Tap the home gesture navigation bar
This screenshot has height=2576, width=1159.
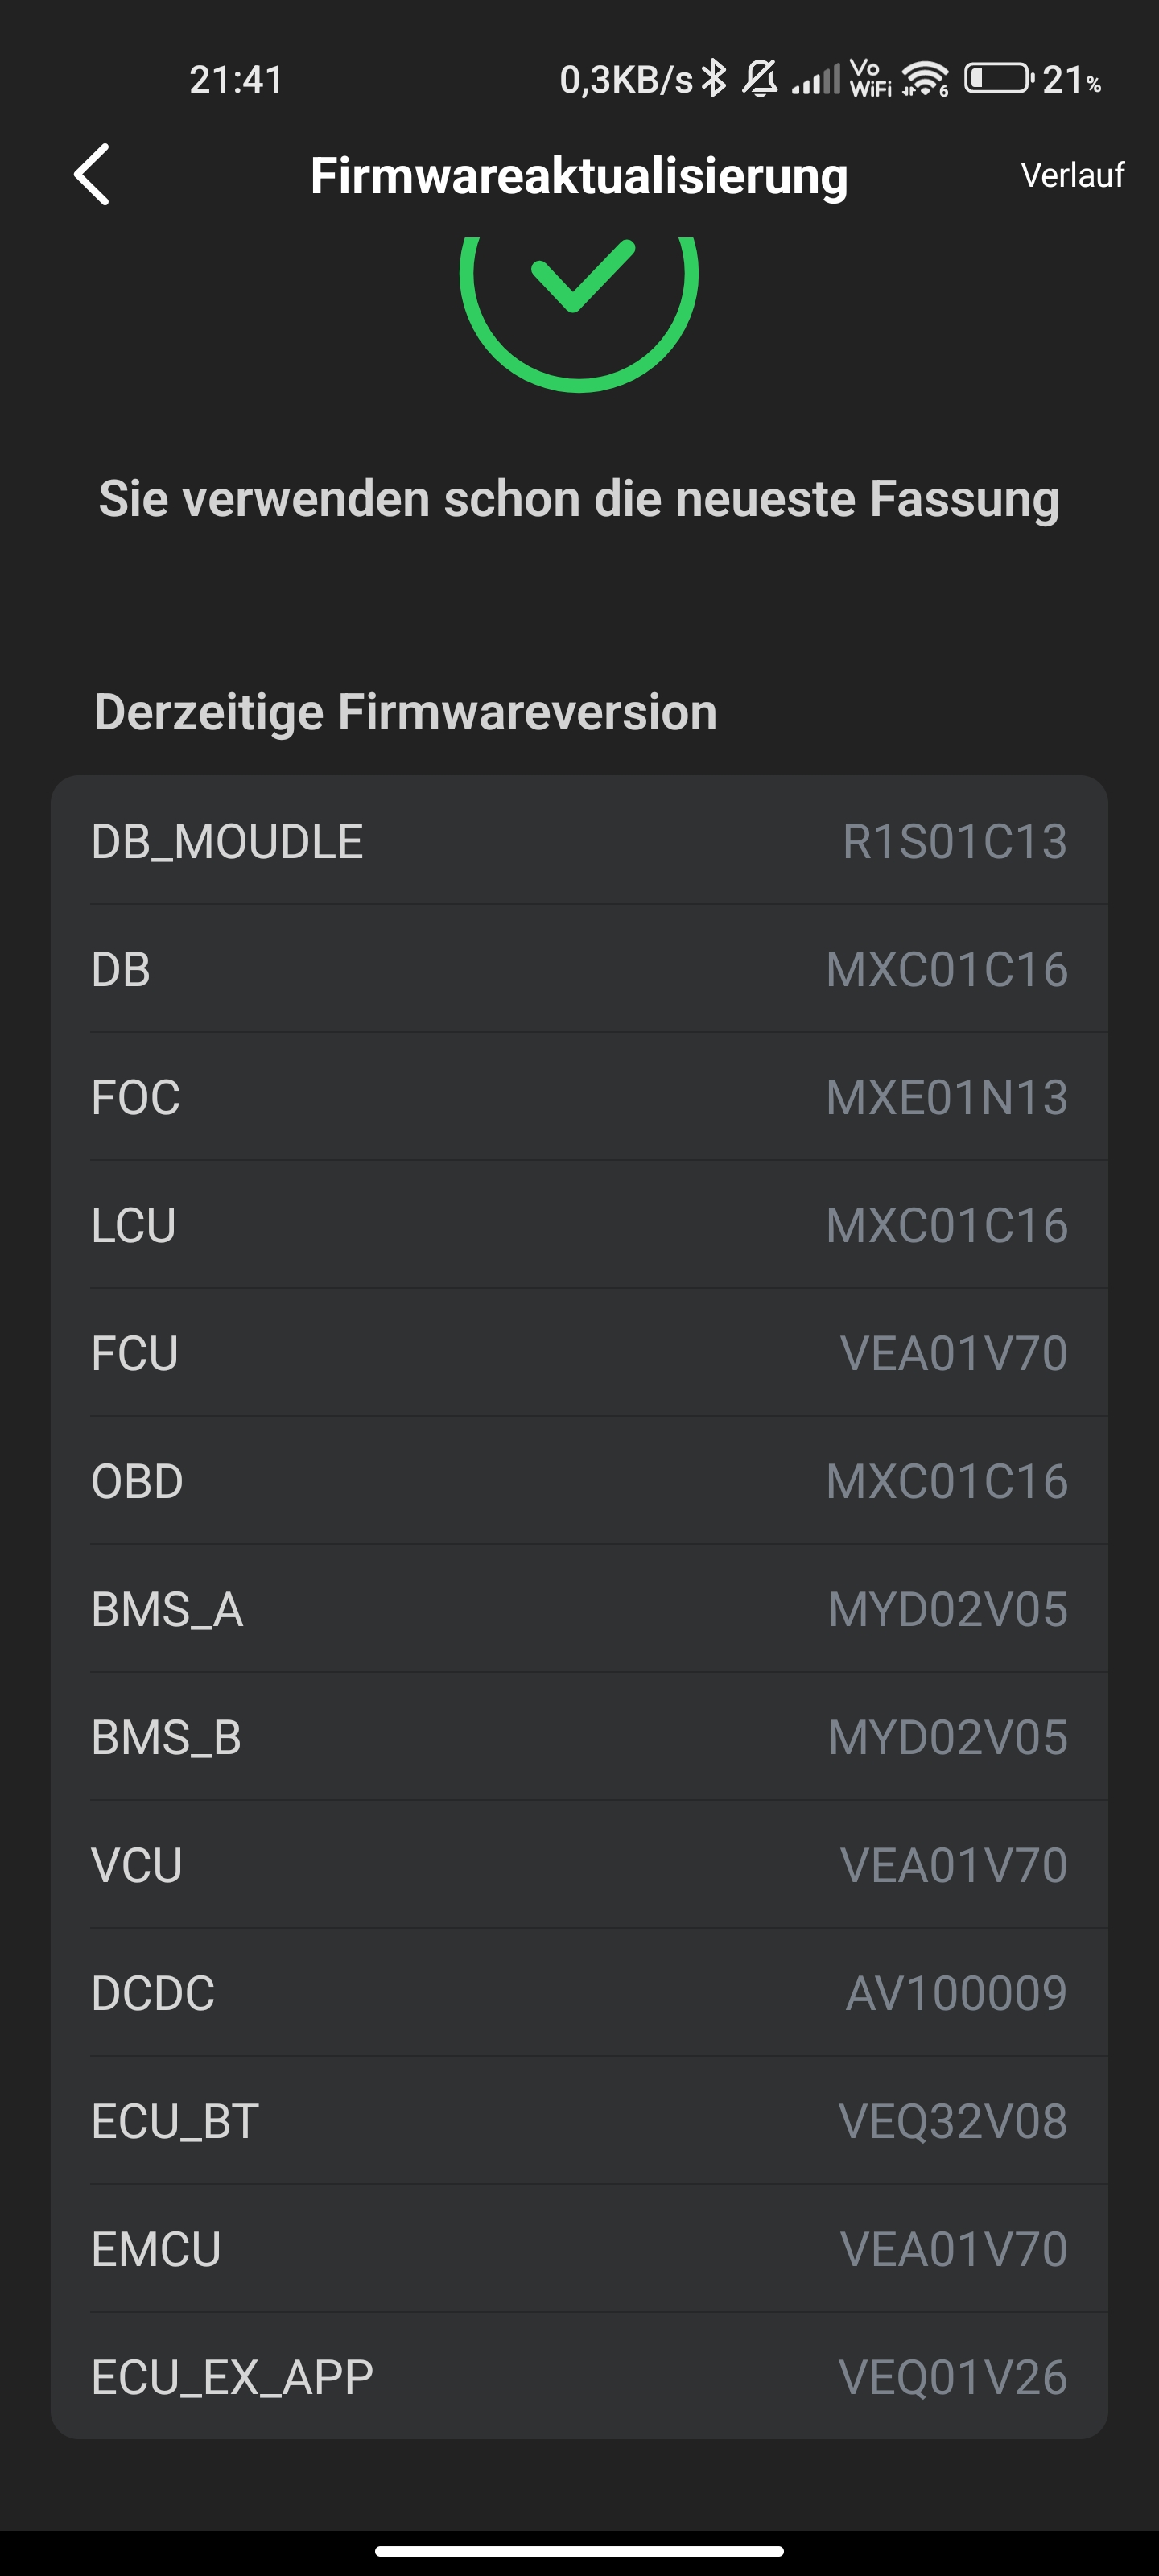tap(579, 2550)
